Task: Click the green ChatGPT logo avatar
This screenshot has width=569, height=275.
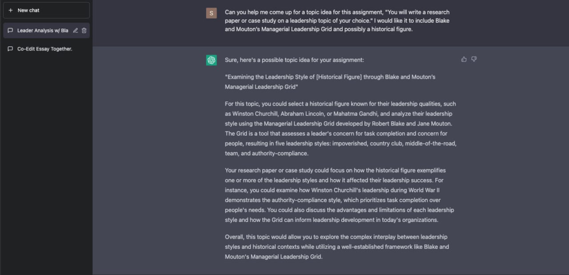Action: tap(211, 60)
